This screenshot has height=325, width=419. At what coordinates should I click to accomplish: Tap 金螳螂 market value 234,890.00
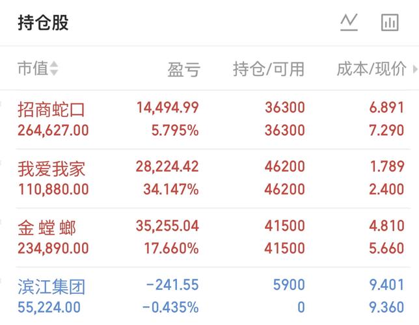click(x=53, y=248)
